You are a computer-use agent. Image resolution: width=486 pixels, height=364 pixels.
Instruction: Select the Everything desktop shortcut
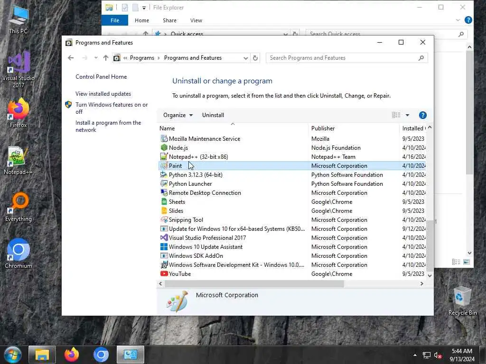click(19, 208)
